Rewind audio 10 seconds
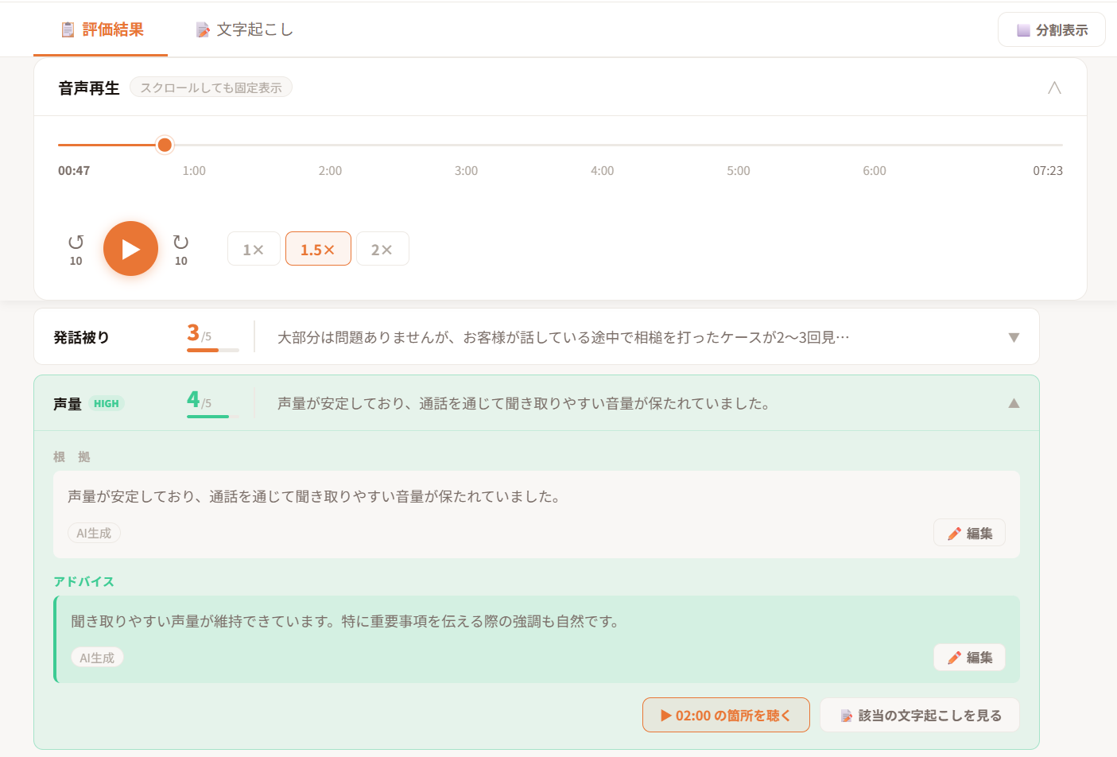 coord(76,248)
